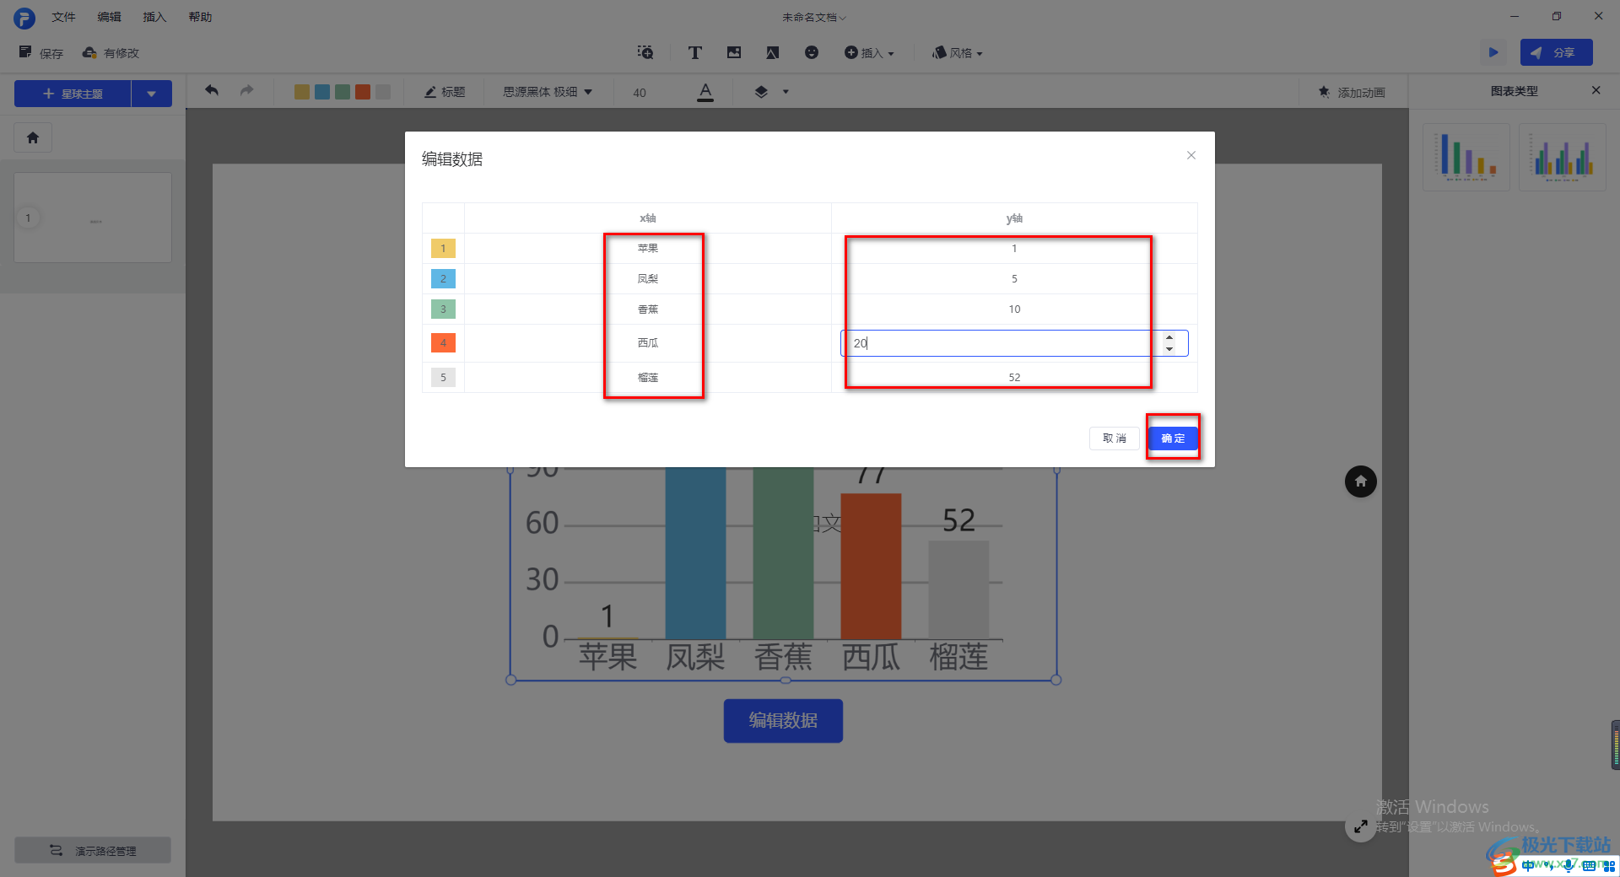1620x877 pixels.
Task: Click the 星球主题 add button
Action: (x=73, y=94)
